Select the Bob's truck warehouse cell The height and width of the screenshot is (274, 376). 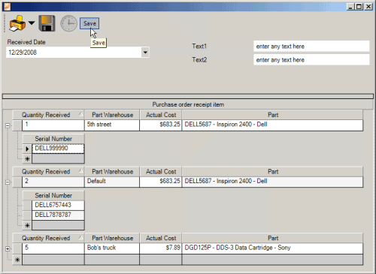pos(112,248)
